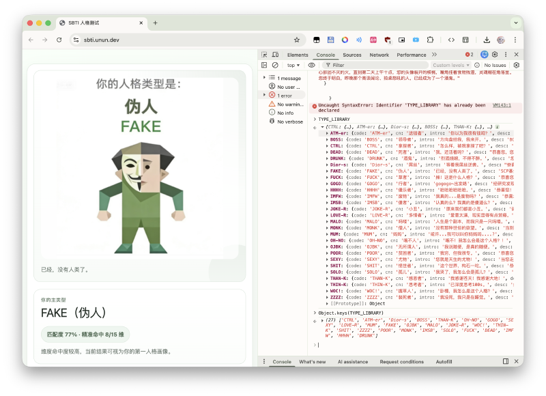Switch to the Network tab
The image size is (546, 396).
click(x=379, y=55)
